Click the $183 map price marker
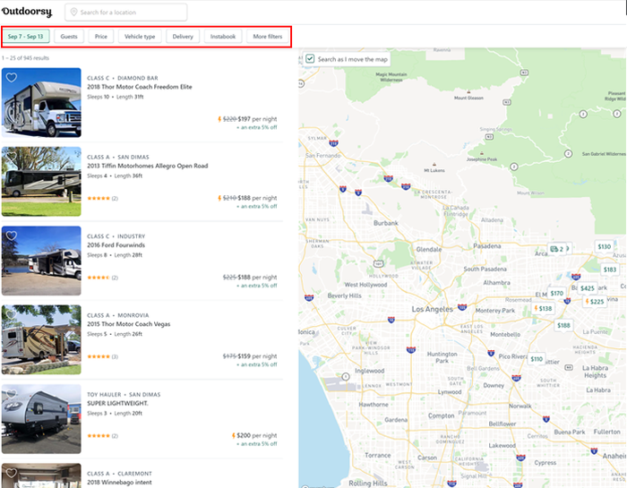 click(x=609, y=270)
